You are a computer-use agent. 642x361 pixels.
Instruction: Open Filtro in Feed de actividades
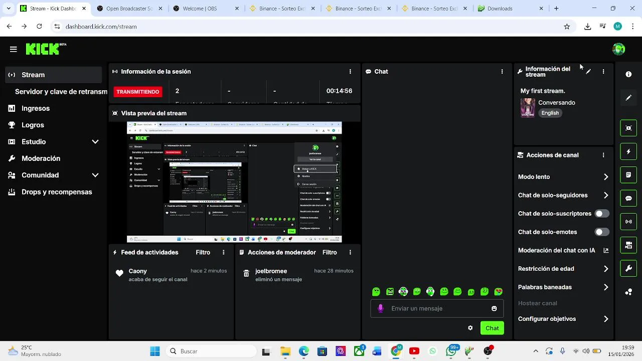click(x=203, y=253)
